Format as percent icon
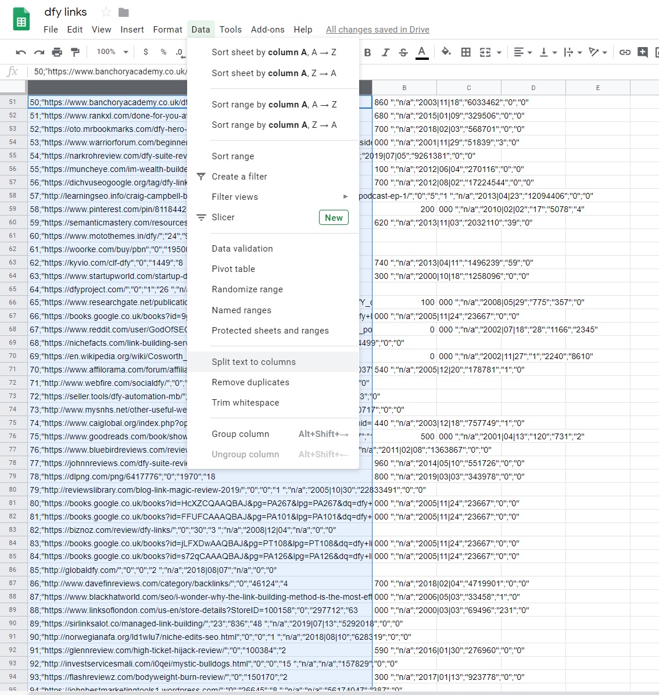The image size is (659, 695). (163, 52)
